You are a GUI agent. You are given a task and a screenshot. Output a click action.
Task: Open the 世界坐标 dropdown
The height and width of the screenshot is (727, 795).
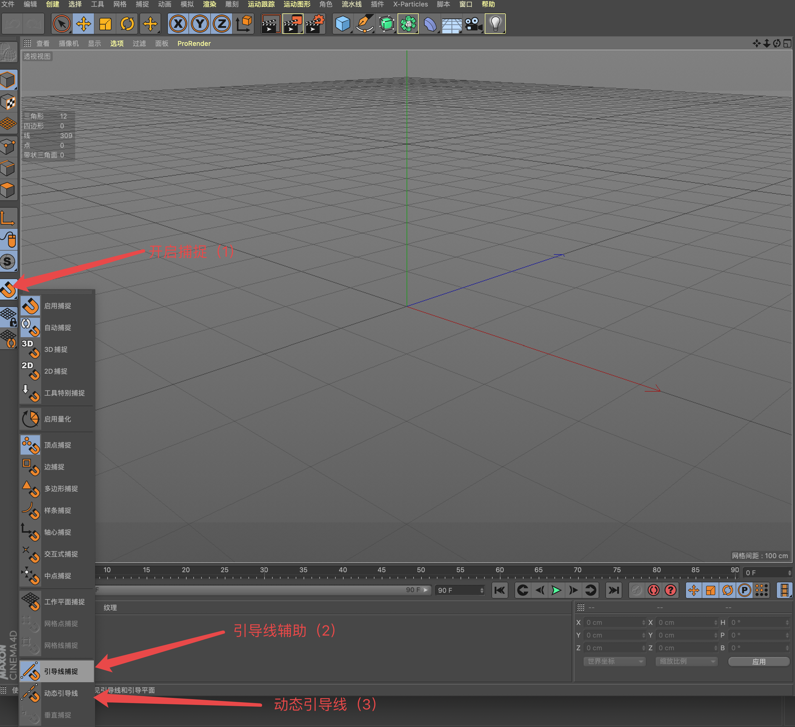(614, 661)
